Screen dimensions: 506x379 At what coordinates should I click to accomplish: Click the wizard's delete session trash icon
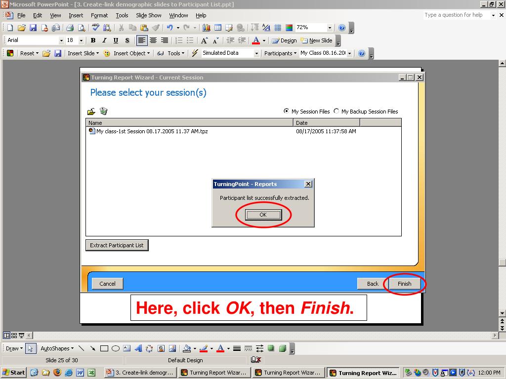[104, 111]
